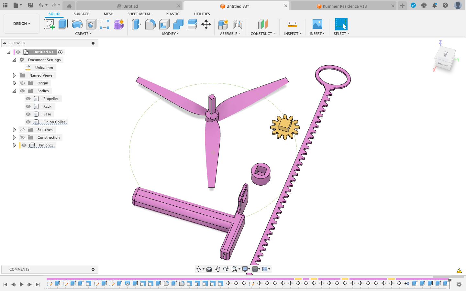
Task: Activate the Fillet tool
Action: point(150,24)
